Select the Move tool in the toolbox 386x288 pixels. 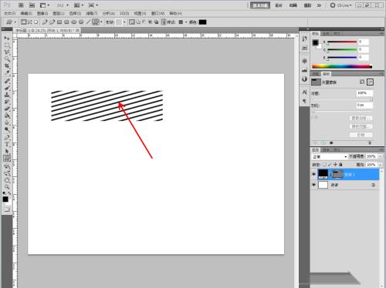7,38
